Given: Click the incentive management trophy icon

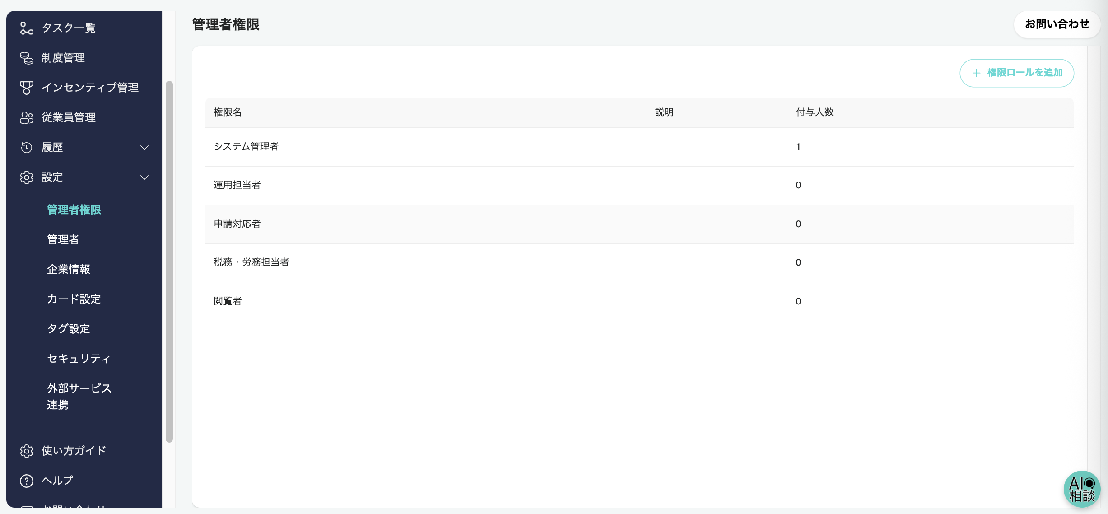Looking at the screenshot, I should pos(27,88).
